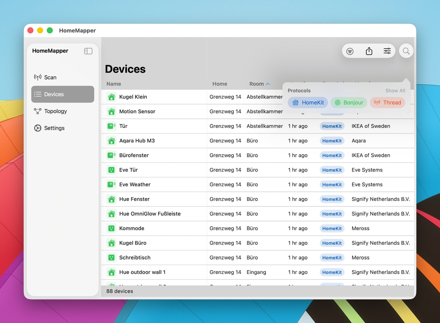
Task: Click the share export icon
Action: (369, 51)
